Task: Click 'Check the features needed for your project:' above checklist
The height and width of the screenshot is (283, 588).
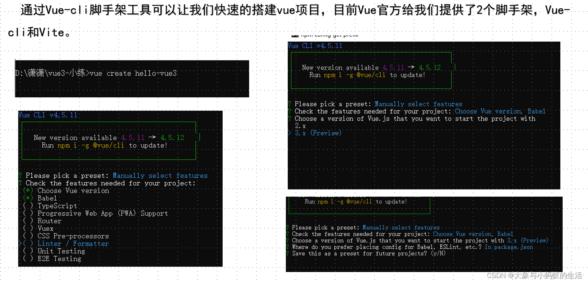Action: pos(111,183)
